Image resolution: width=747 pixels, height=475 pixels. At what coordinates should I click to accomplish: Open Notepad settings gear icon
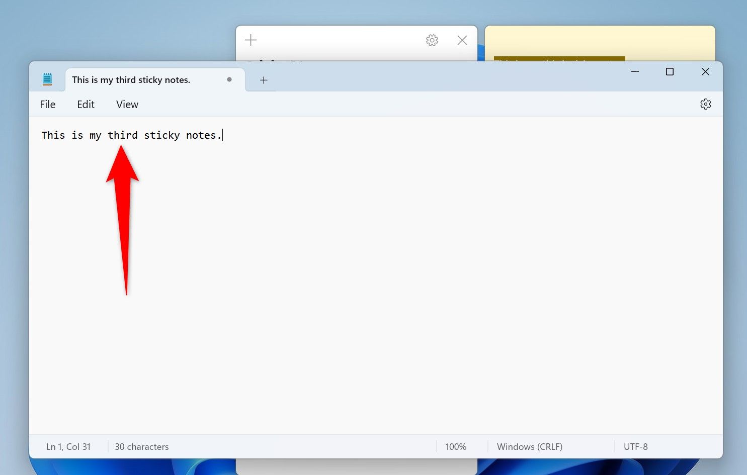(705, 104)
